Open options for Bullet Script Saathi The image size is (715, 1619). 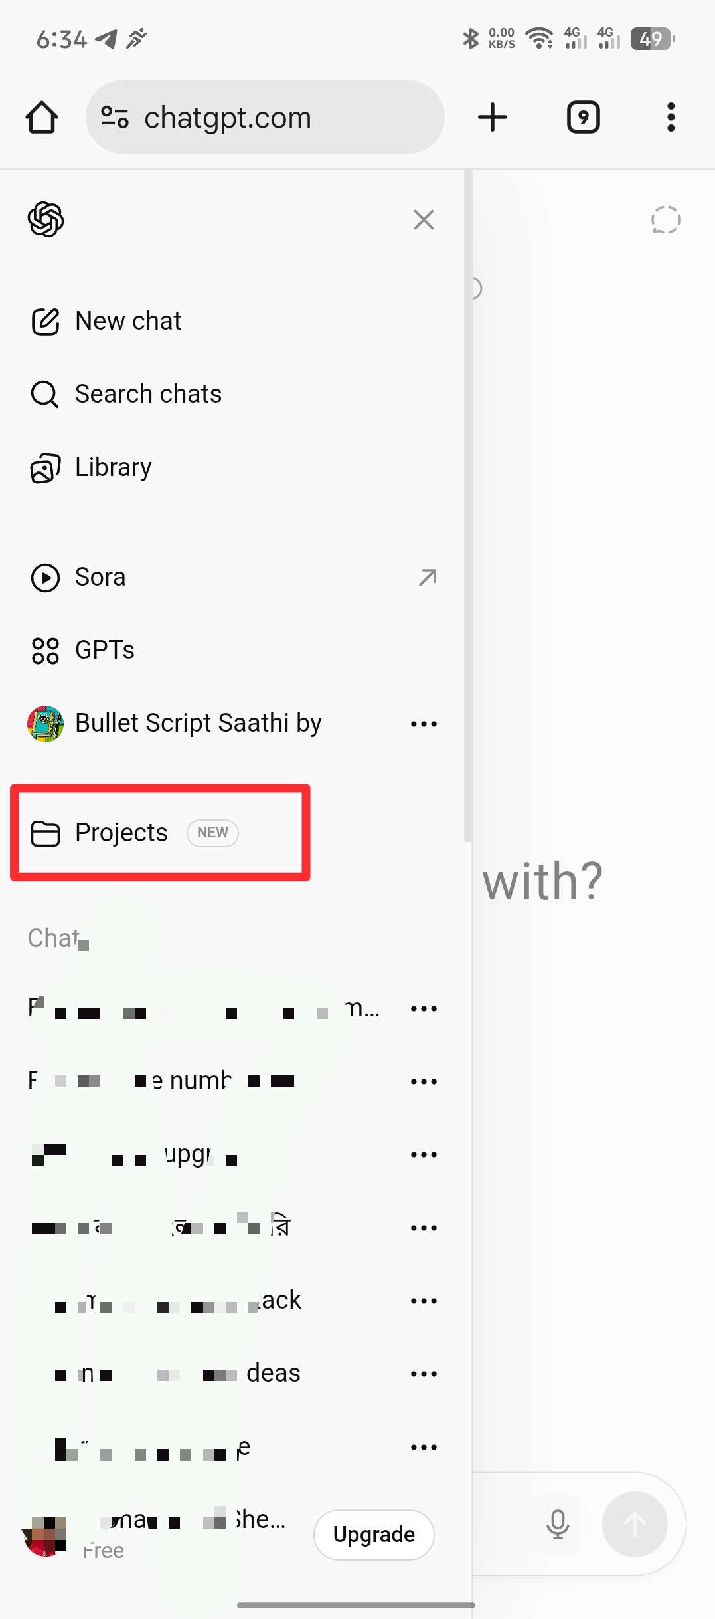click(x=424, y=724)
